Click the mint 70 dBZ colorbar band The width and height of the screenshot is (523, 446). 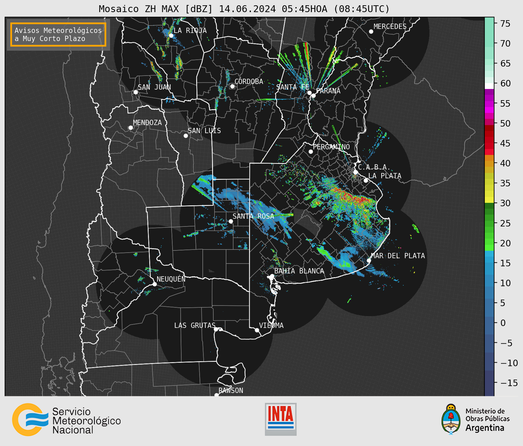489,43
